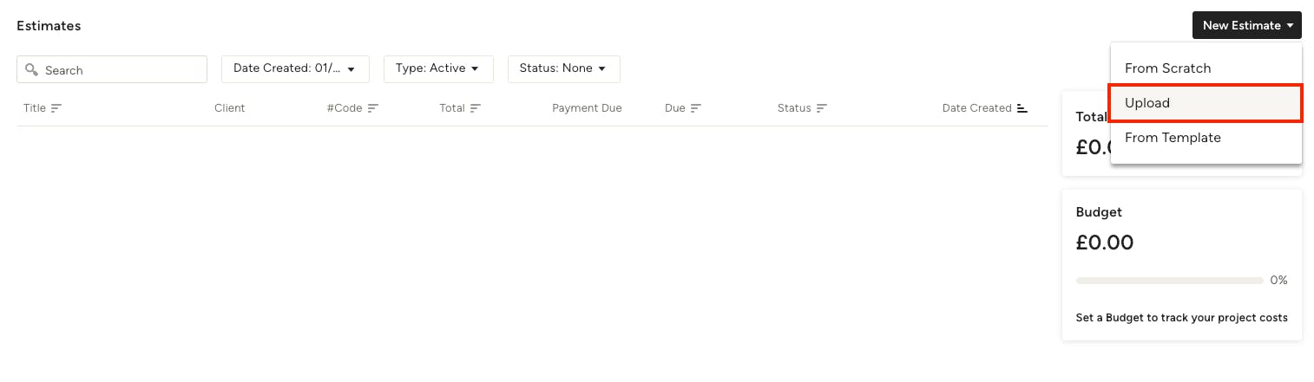Viewport: 1314px width, 382px height.
Task: Click into the Search field
Action: (112, 69)
